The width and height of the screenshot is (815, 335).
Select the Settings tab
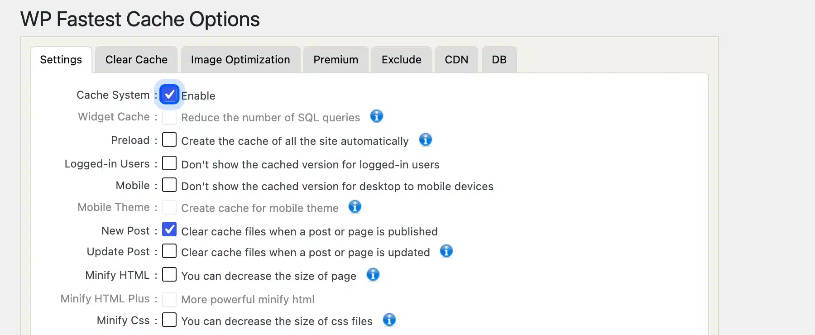(61, 60)
